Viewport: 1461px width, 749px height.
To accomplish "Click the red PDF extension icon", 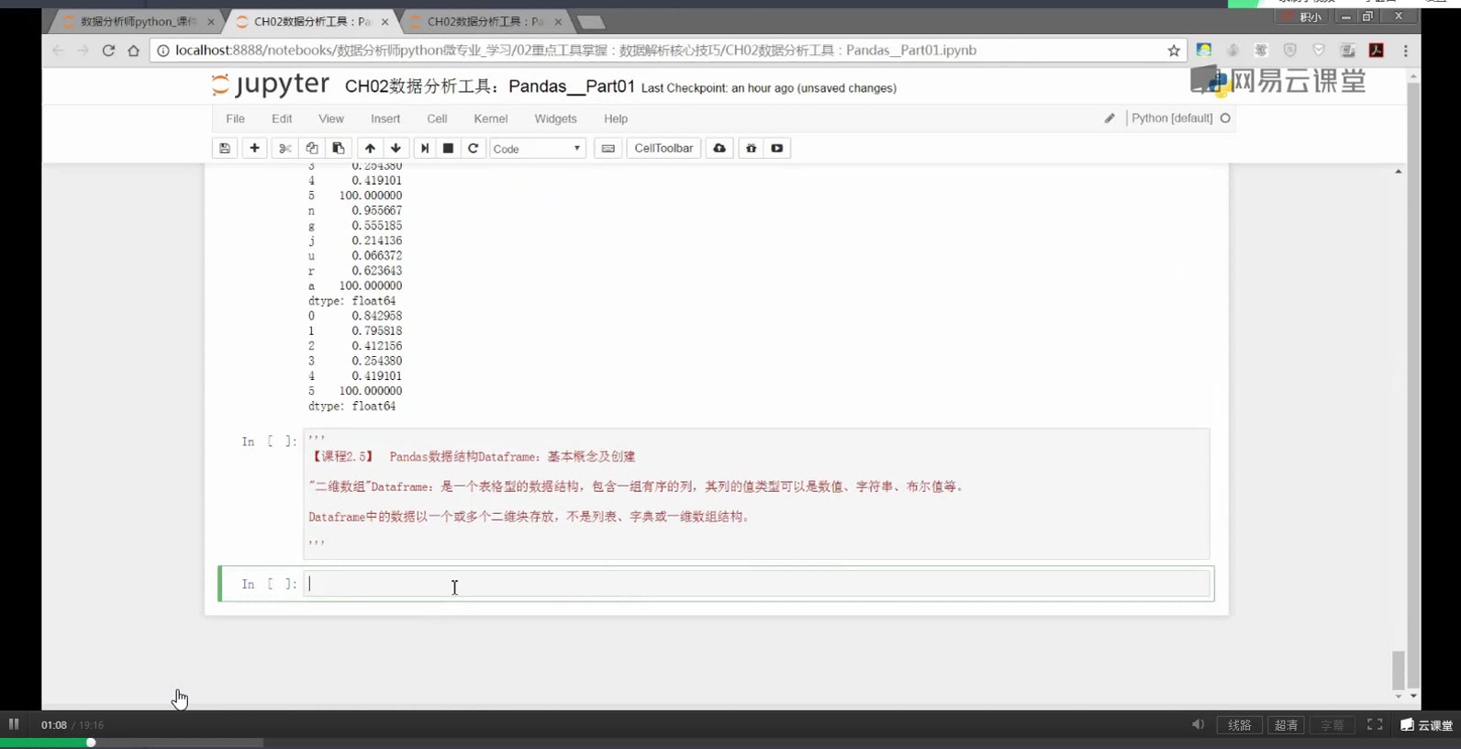I will point(1377,50).
